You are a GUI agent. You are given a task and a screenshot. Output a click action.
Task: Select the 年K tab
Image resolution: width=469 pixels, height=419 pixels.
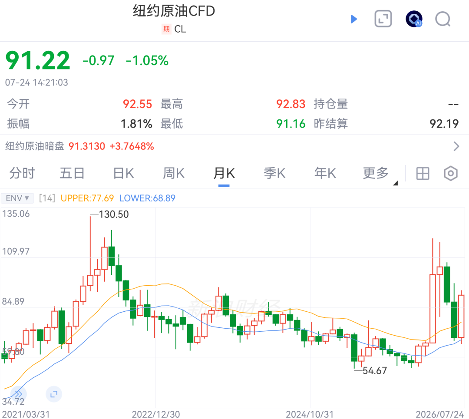pos(325,173)
